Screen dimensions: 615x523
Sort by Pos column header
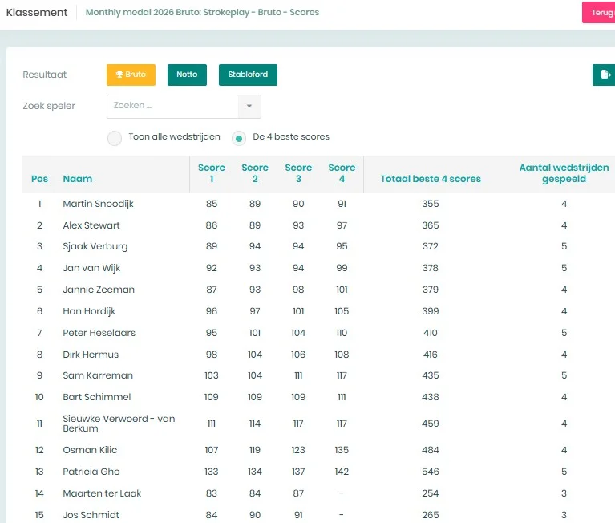39,179
